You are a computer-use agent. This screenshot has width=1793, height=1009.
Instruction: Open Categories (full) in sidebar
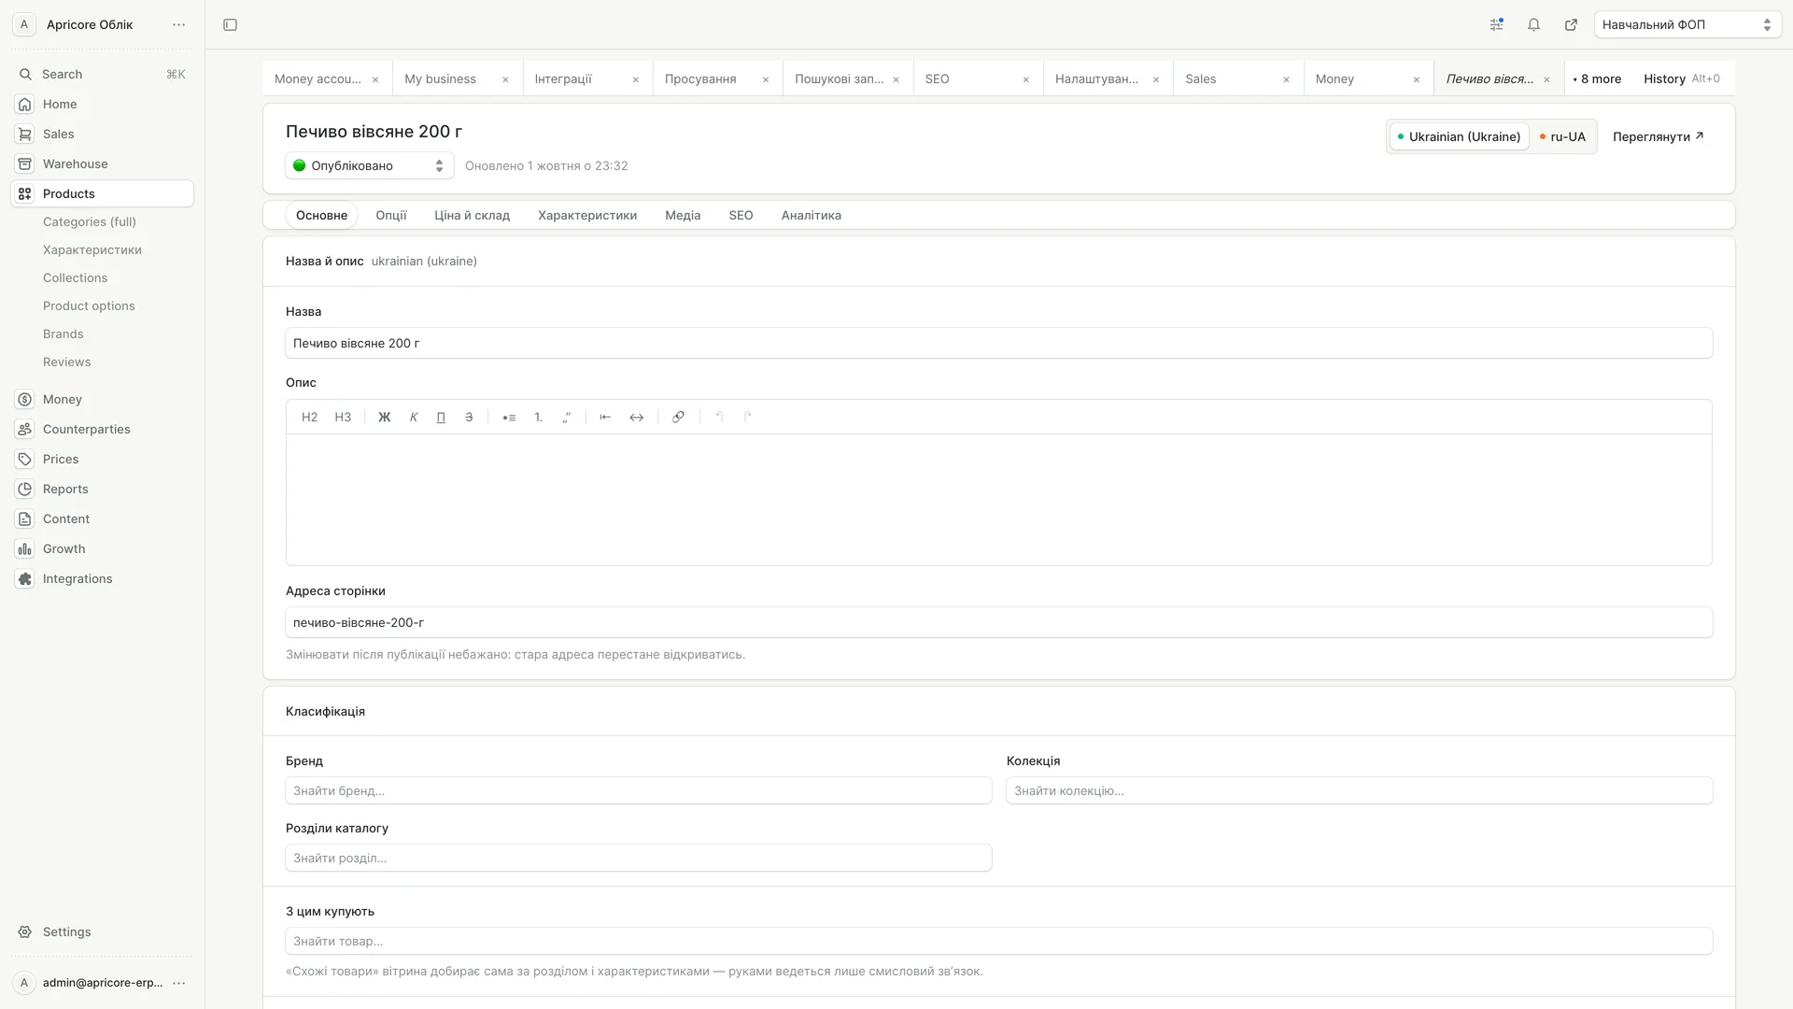pos(90,221)
